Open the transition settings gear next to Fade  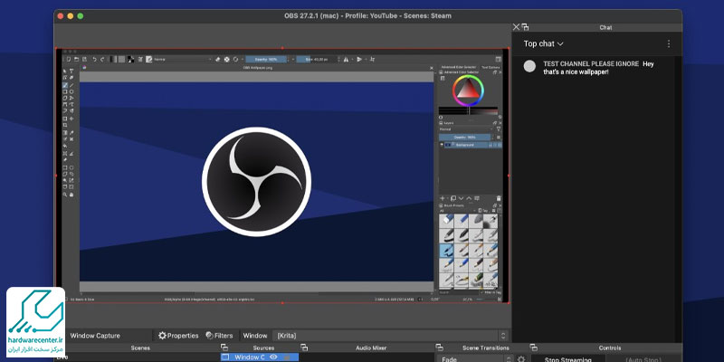(x=521, y=358)
